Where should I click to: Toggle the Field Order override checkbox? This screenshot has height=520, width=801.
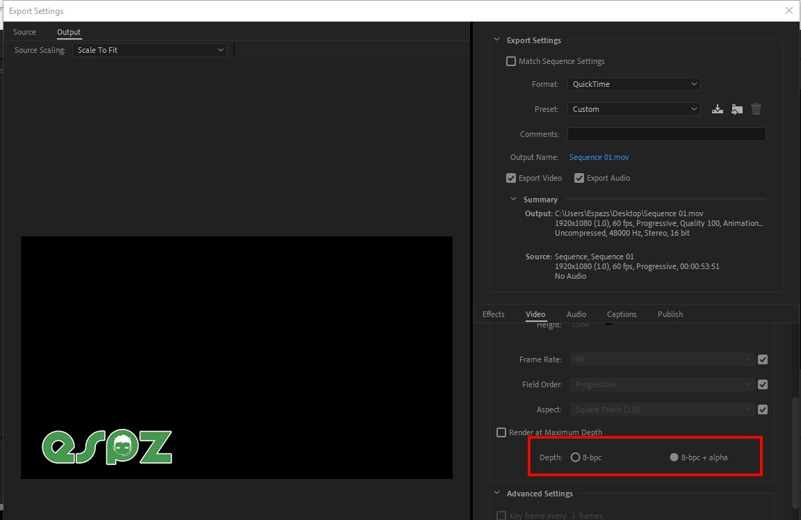tap(763, 384)
